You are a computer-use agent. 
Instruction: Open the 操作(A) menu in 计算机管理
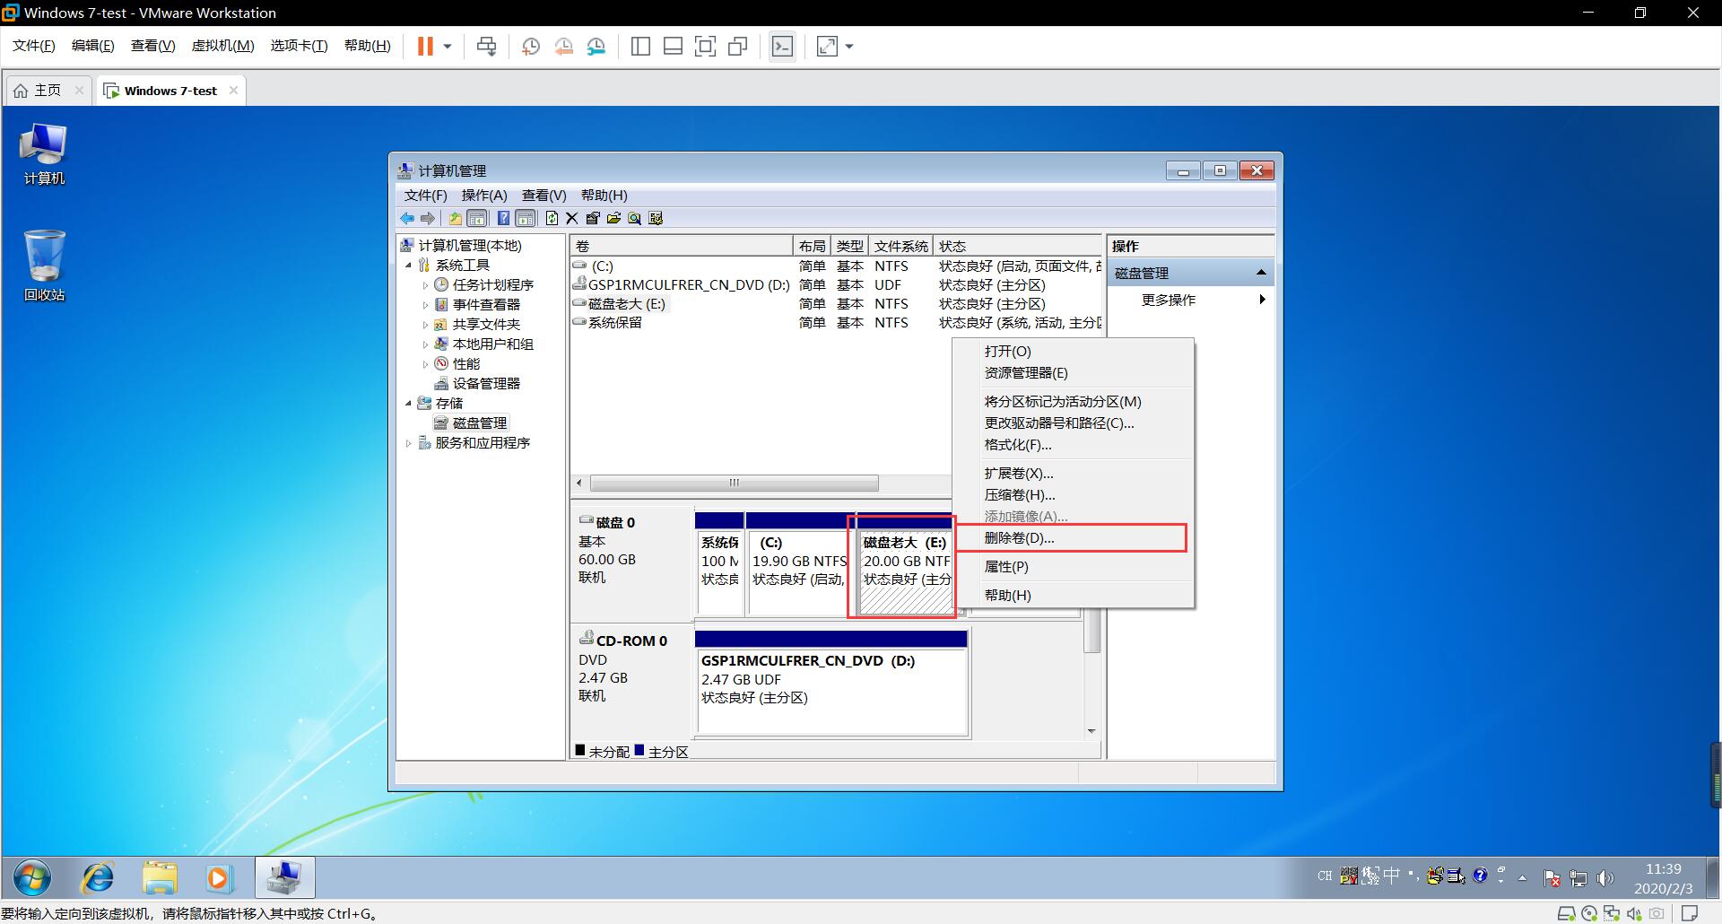(x=484, y=195)
